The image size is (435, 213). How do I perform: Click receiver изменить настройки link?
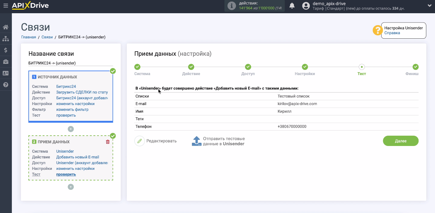[75, 169]
